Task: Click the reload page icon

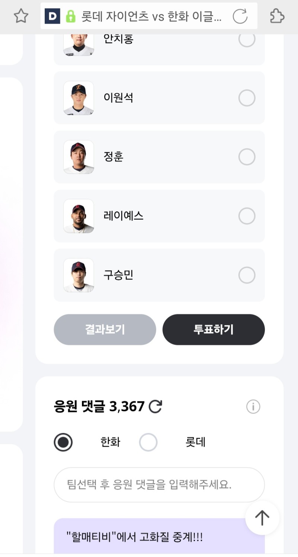Action: coord(240,16)
